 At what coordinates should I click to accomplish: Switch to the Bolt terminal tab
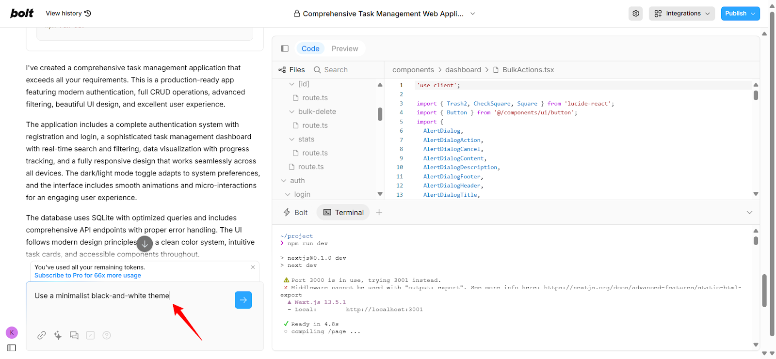[295, 212]
